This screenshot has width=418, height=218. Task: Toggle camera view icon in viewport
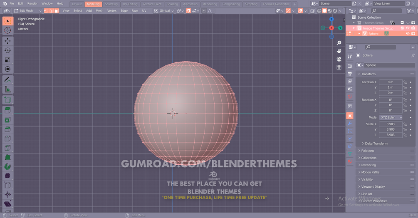[339, 59]
